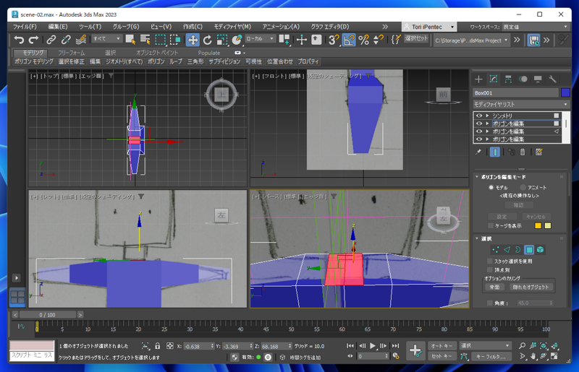Toggle eye icon of highlighted ポリゴンを編集 modifier
This screenshot has height=372, width=579.
479,124
